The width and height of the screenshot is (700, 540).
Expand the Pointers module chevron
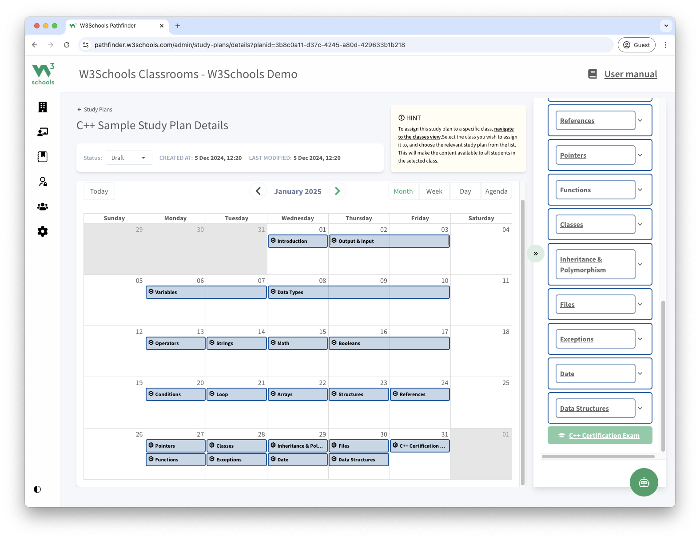tap(640, 155)
